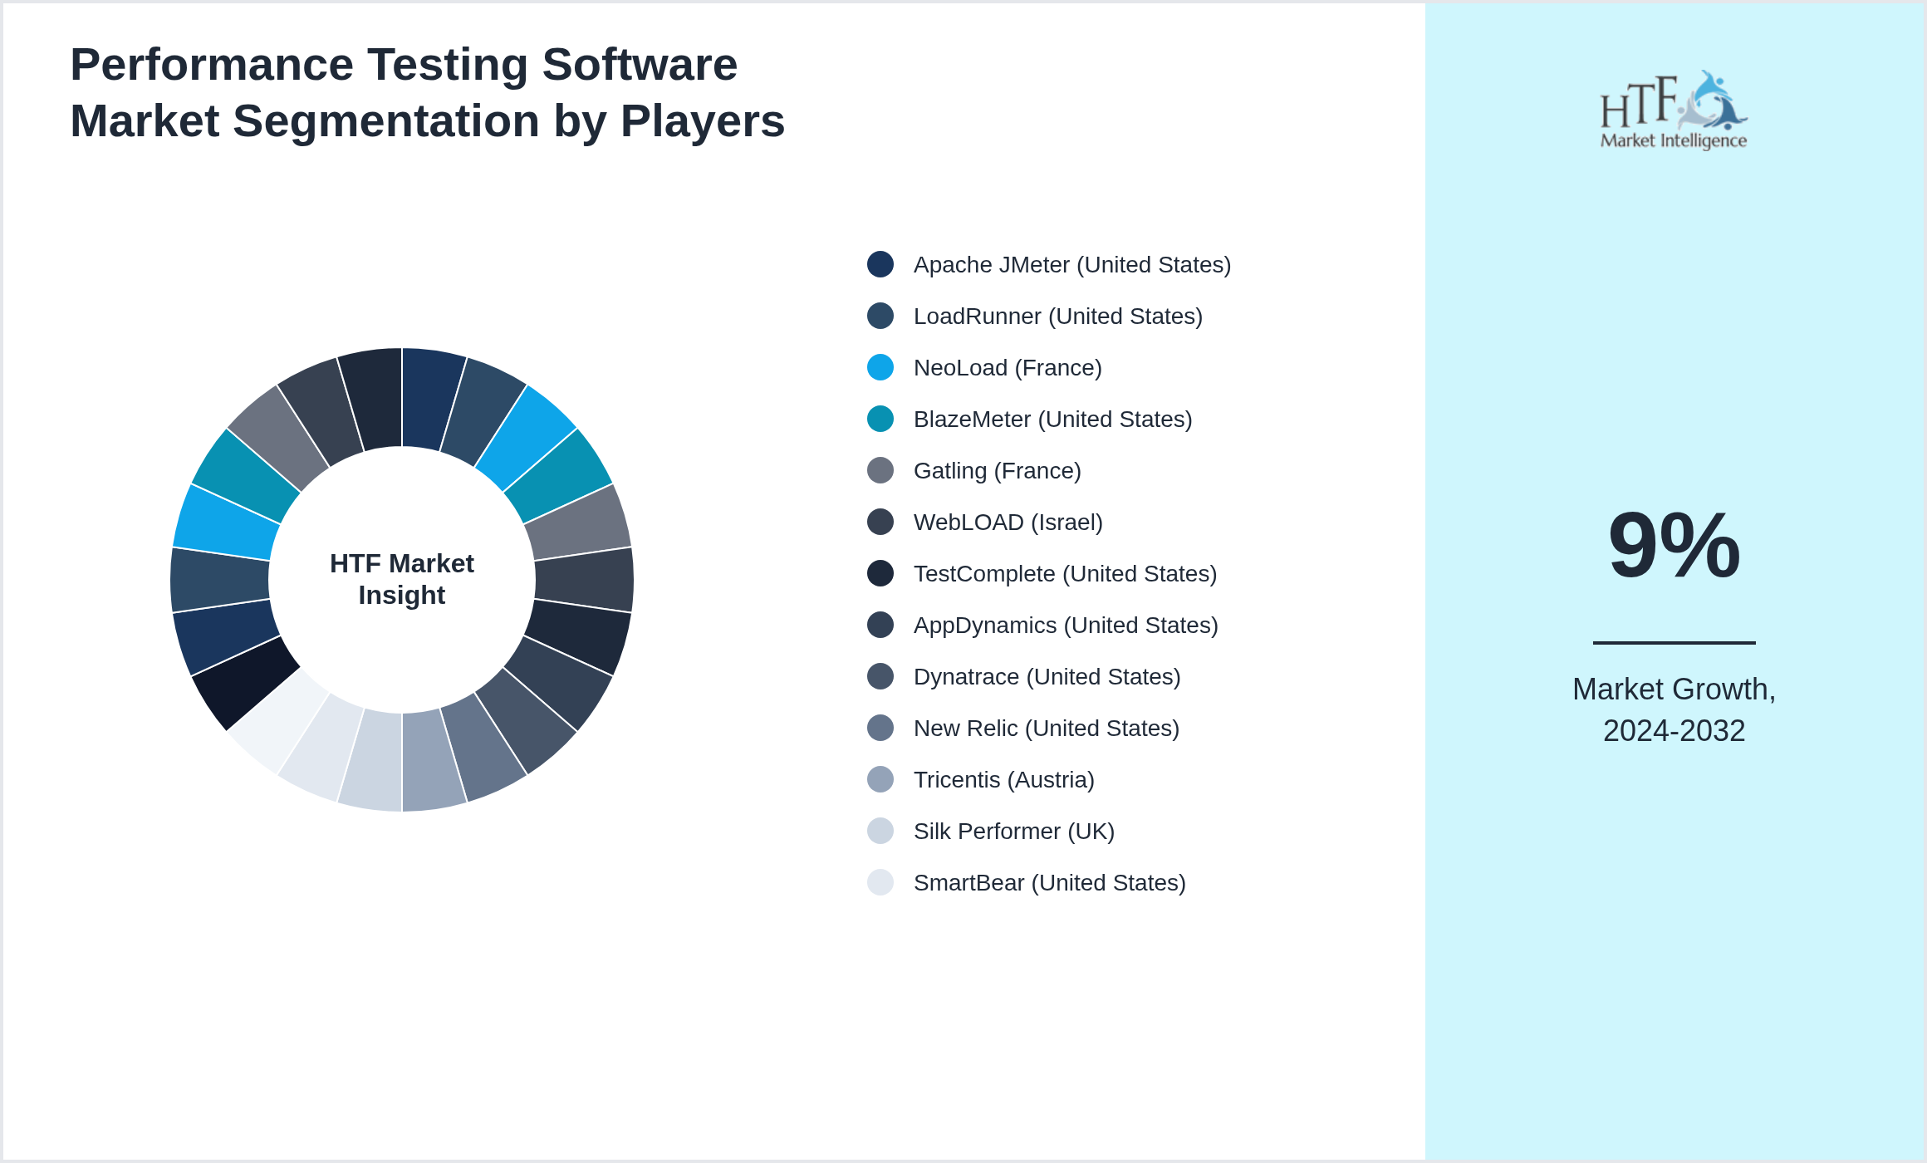Image resolution: width=1927 pixels, height=1163 pixels.
Task: Click the NeoLoad bright blue legend dot
Action: tap(880, 367)
